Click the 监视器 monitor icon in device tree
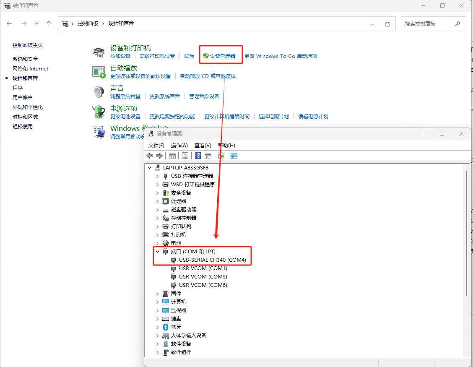The width and height of the screenshot is (473, 367). [166, 310]
